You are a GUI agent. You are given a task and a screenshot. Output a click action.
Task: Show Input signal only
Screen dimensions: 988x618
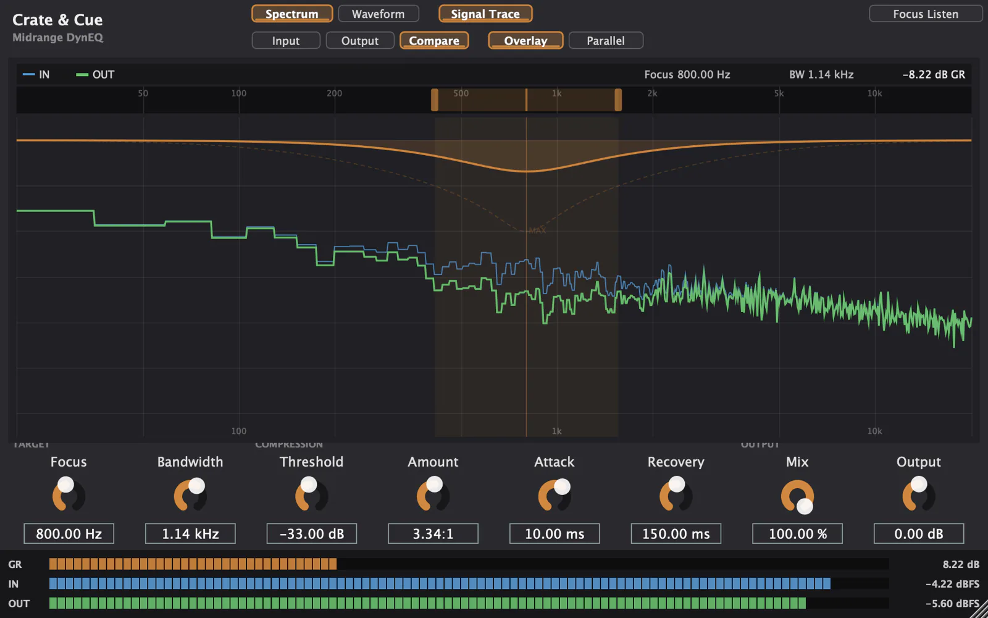pos(286,40)
